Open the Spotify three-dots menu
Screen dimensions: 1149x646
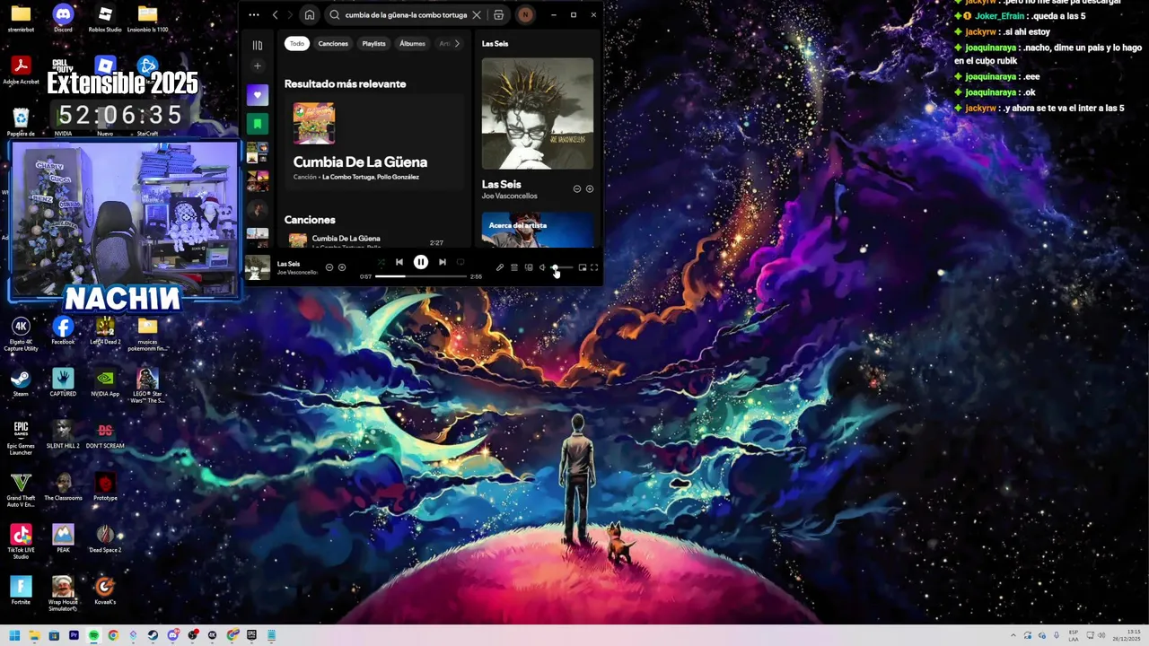click(x=254, y=15)
